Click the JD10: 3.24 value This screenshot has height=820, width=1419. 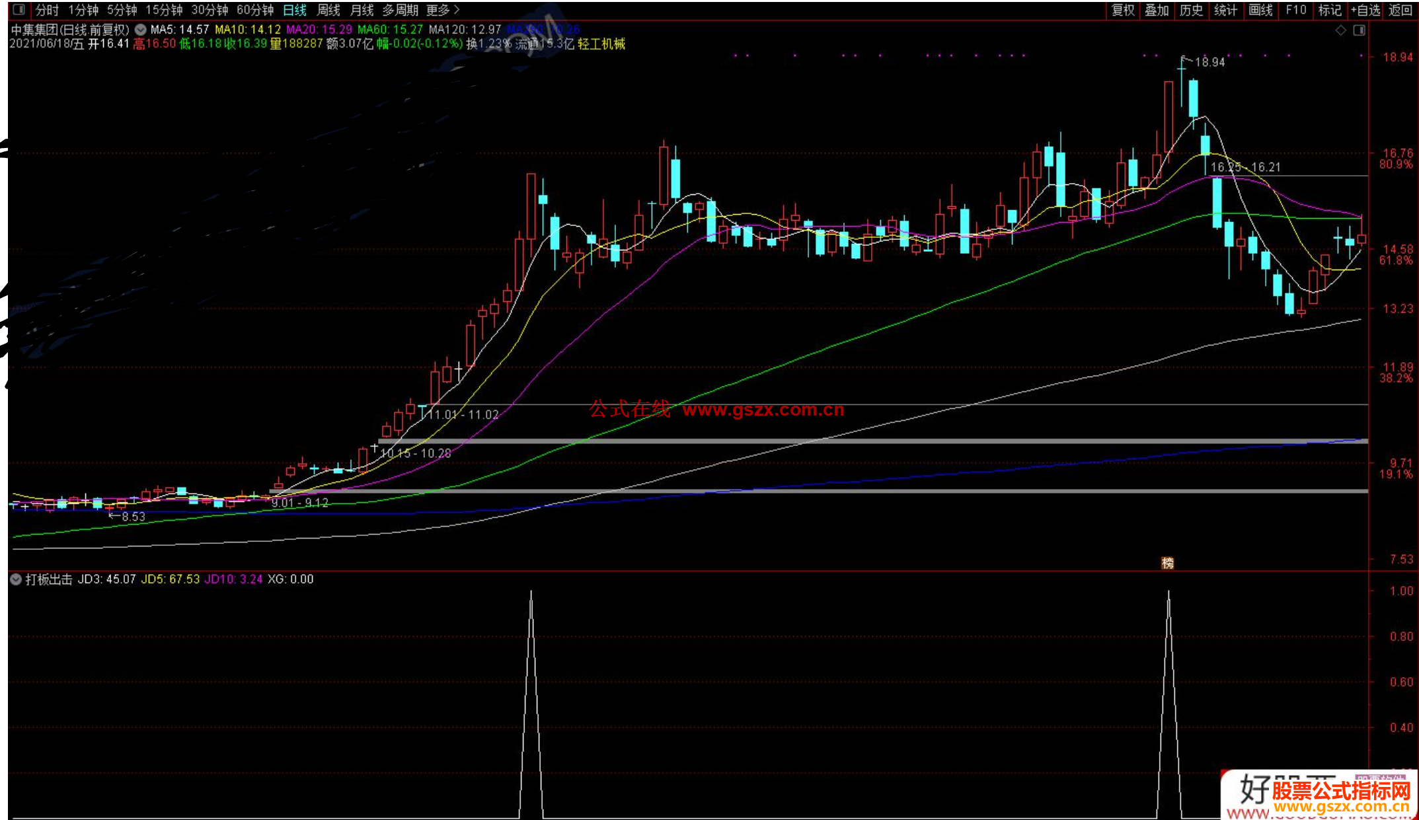[x=233, y=579]
